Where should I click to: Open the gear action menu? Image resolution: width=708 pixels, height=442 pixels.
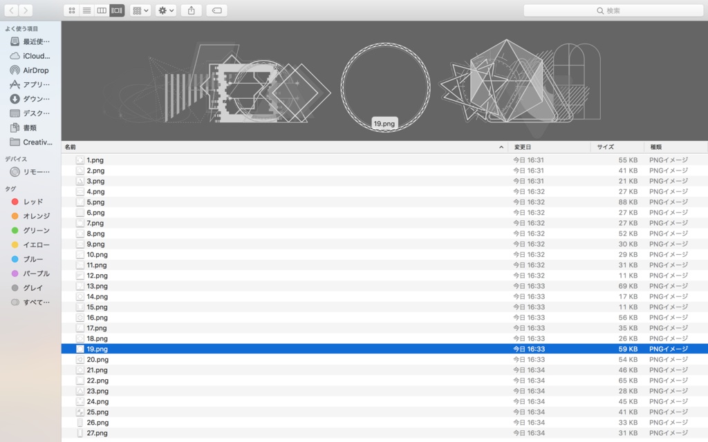(x=166, y=10)
